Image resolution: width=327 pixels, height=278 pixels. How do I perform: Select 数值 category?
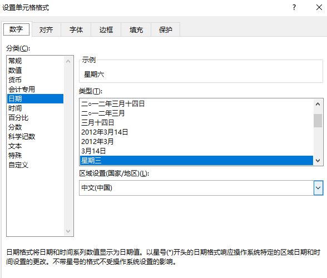[x=35, y=70]
